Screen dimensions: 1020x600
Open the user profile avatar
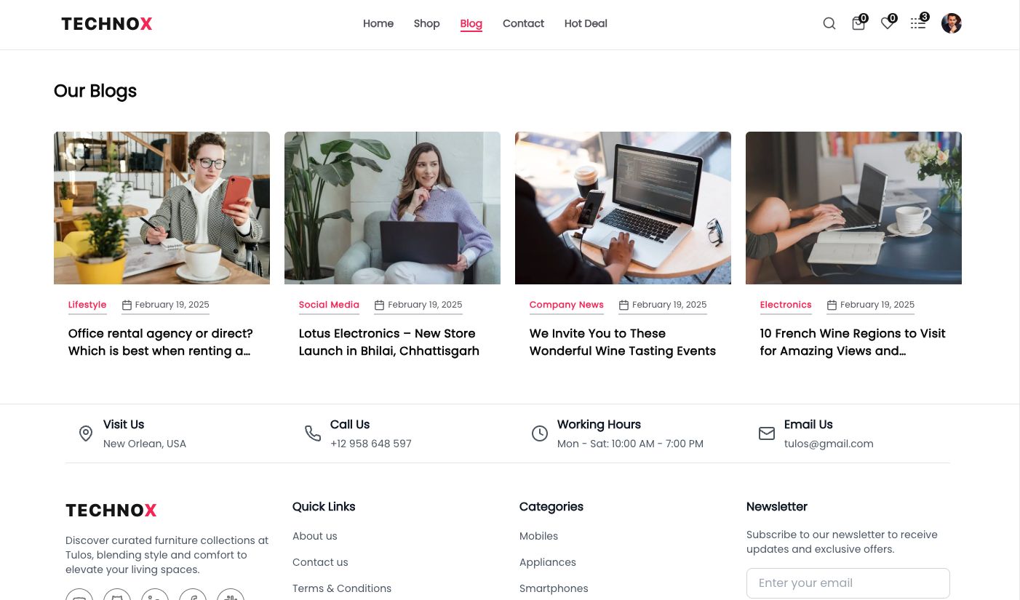(952, 23)
